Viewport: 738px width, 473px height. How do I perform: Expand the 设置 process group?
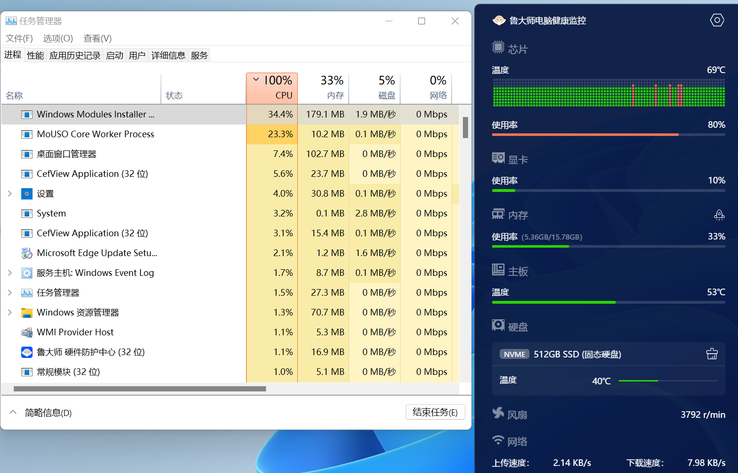click(9, 193)
